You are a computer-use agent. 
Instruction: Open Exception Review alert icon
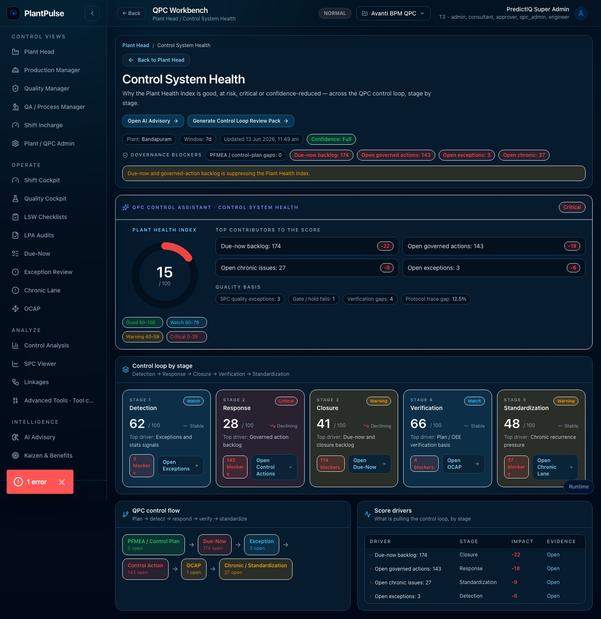15,272
